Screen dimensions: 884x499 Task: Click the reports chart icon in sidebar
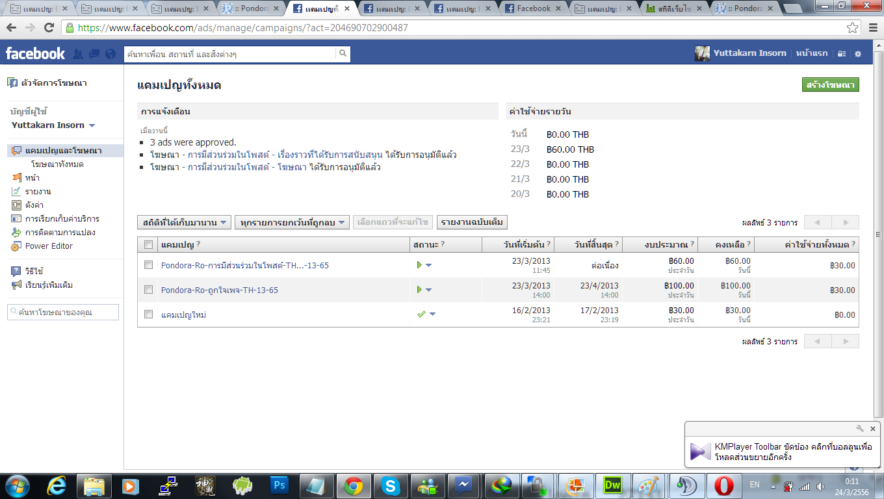point(16,192)
